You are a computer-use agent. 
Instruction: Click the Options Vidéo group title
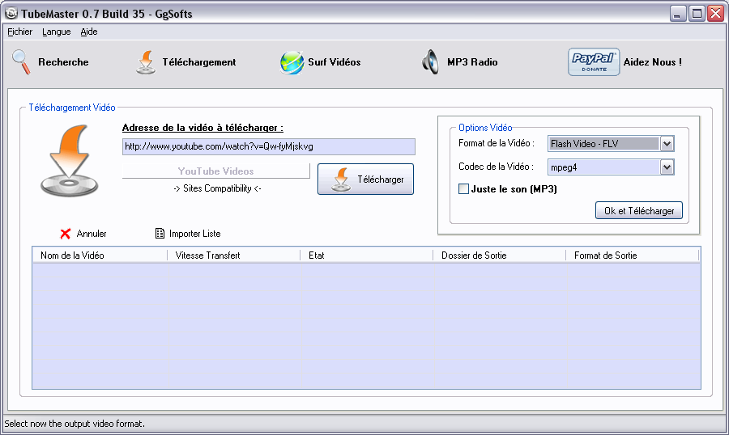(x=485, y=128)
